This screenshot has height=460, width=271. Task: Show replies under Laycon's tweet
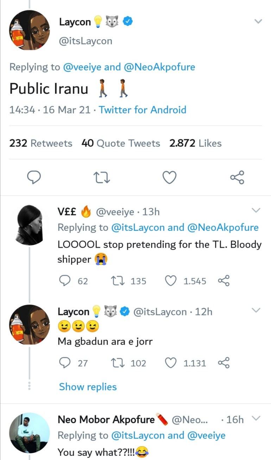tap(88, 387)
